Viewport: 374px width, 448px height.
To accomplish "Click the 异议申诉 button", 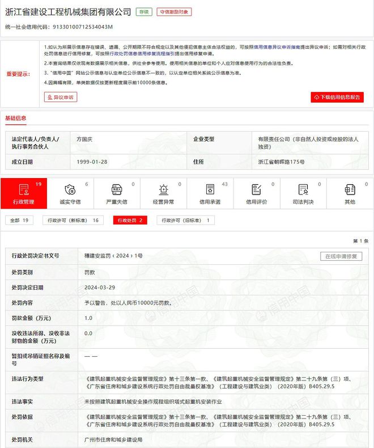I will click(61, 97).
